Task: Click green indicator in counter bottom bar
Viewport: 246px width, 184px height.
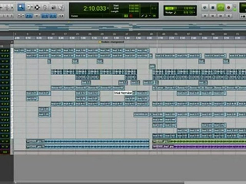Action: click(x=126, y=16)
